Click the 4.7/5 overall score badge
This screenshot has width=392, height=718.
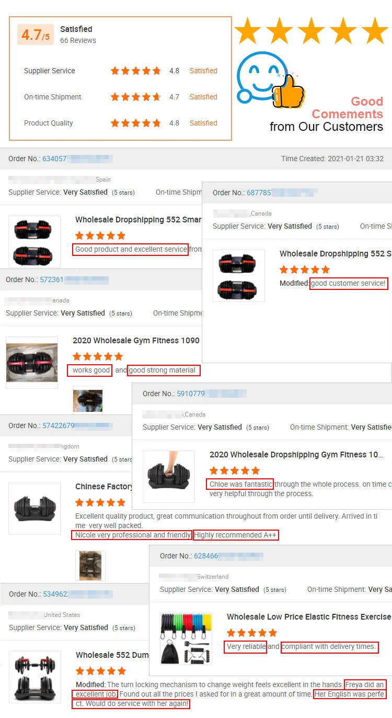(x=36, y=35)
